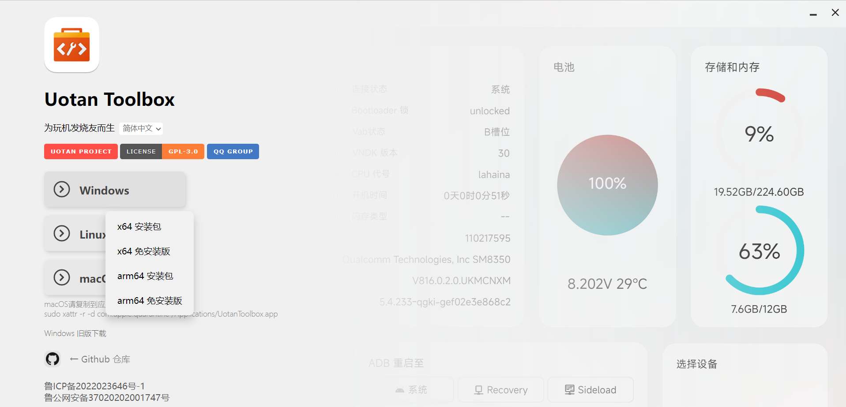Click the Uotan Toolbox app logo
The image size is (846, 407).
[71, 45]
